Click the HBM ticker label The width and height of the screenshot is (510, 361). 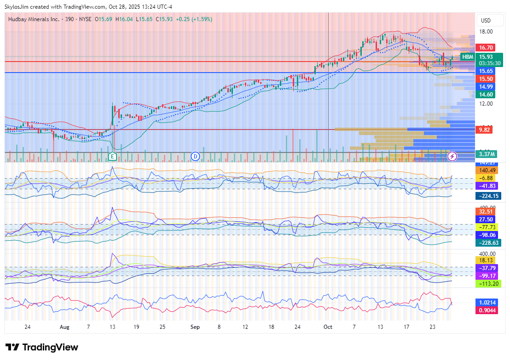(x=468, y=57)
